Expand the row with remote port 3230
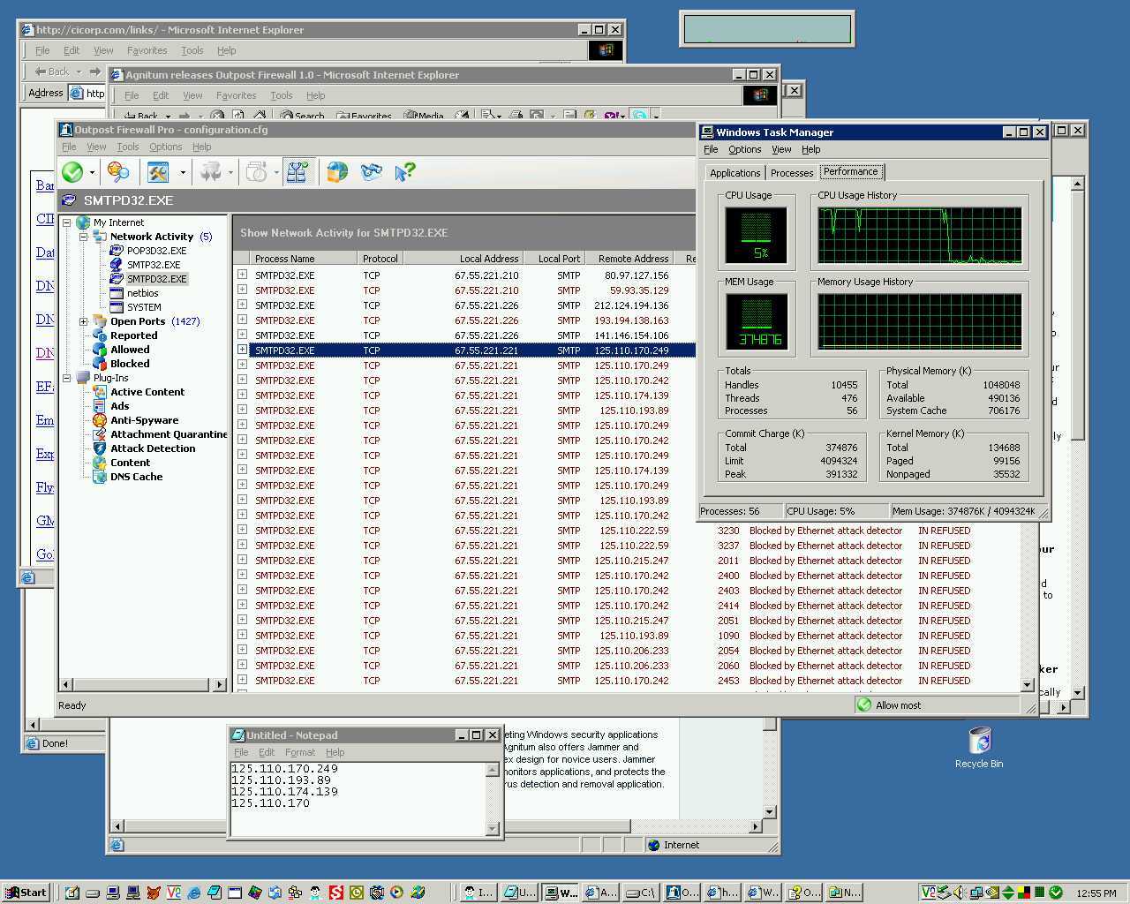Image resolution: width=1130 pixels, height=904 pixels. [242, 530]
